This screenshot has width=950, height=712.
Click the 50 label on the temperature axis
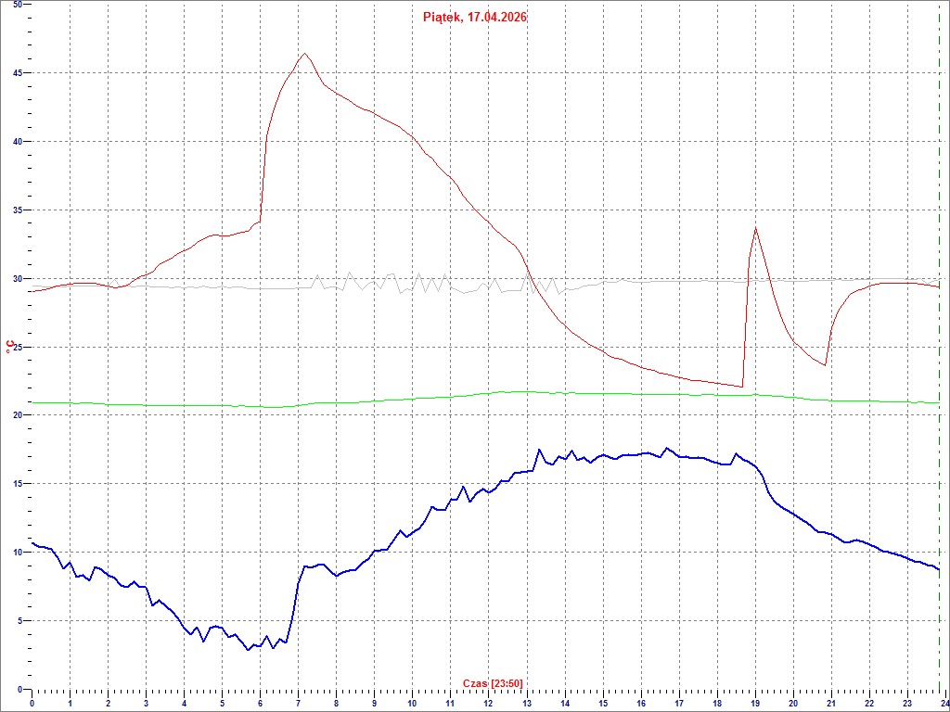pyautogui.click(x=19, y=6)
